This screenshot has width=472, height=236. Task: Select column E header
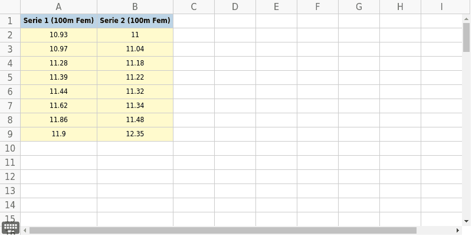click(276, 7)
